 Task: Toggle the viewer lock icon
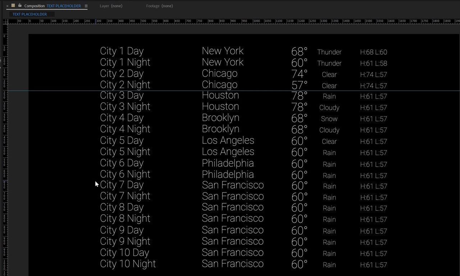(20, 6)
